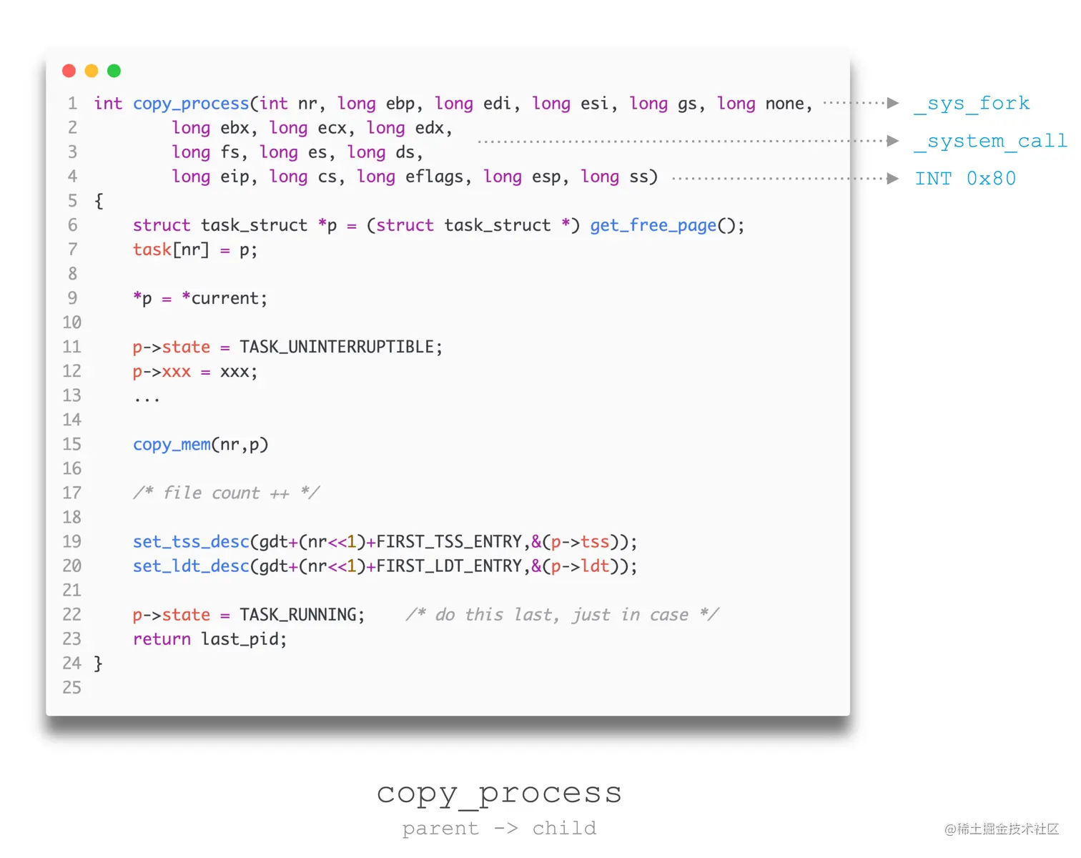Click FIRST_TSS_ENTRY constant
The image size is (1081, 858).
click(x=449, y=542)
